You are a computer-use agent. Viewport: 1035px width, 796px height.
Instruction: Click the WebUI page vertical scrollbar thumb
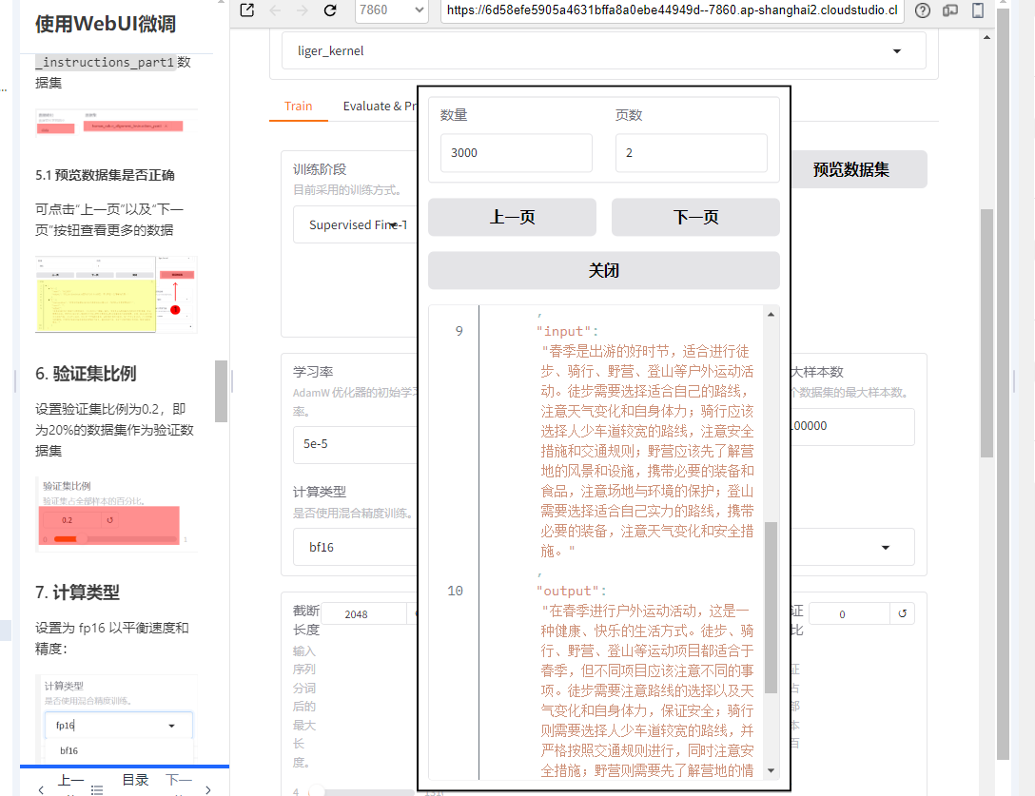[986, 333]
